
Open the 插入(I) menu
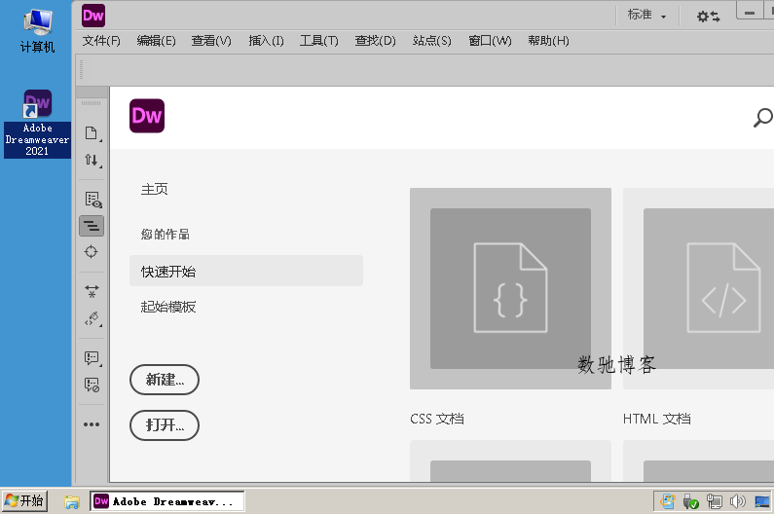(266, 41)
